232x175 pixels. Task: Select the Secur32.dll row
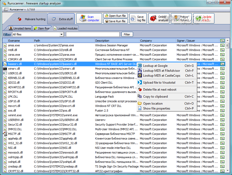[x=114, y=125]
